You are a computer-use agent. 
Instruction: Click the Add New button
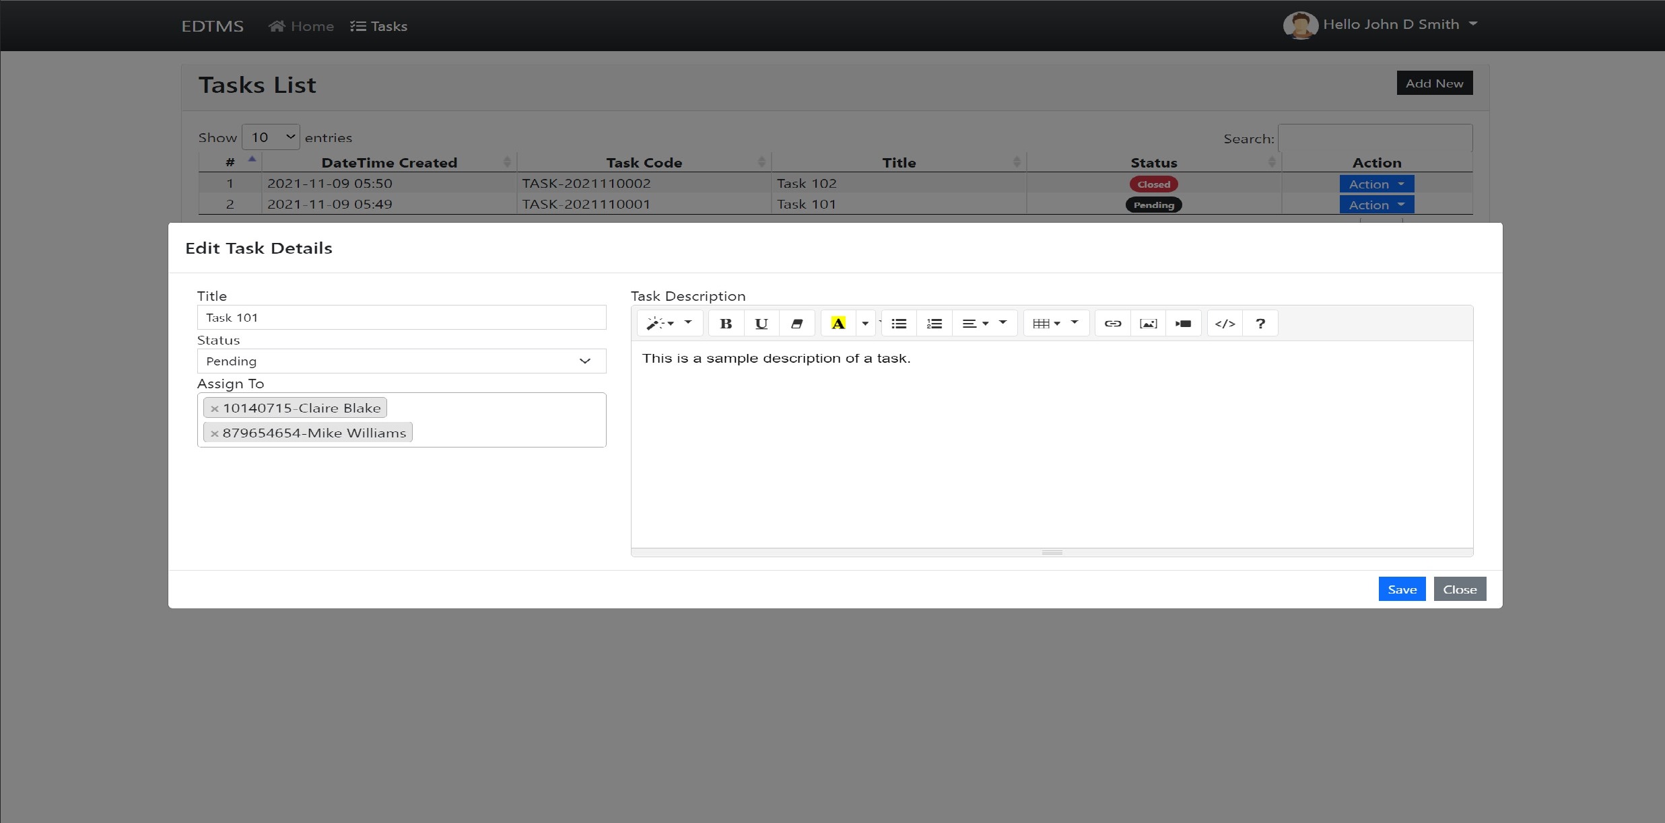(1435, 83)
